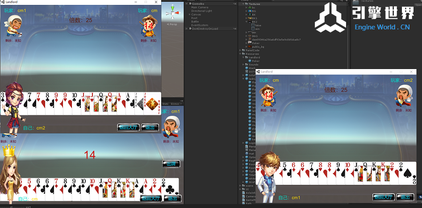Expand the Canvas object in Hierarchy

coord(189,15)
